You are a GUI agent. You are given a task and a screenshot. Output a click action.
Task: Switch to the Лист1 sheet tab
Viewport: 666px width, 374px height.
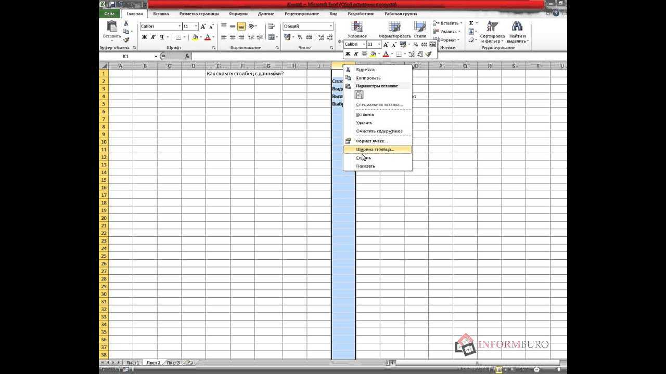(133, 363)
